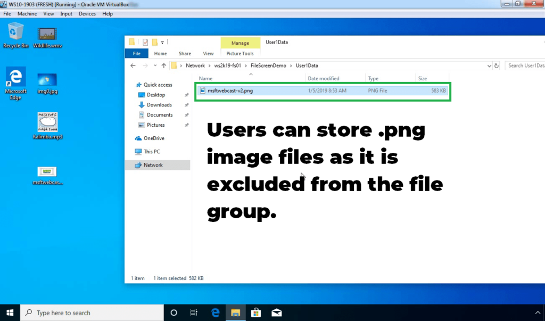Viewport: 545px width, 321px height.
Task: Refresh the User1Data folder view
Action: [497, 65]
